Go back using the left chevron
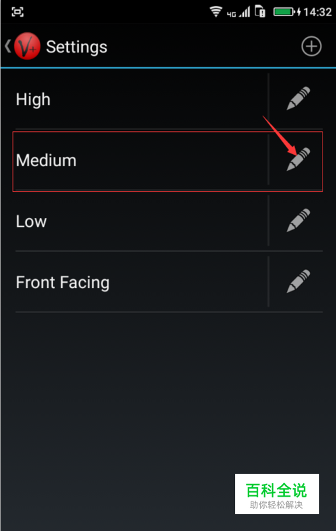 click(x=8, y=46)
